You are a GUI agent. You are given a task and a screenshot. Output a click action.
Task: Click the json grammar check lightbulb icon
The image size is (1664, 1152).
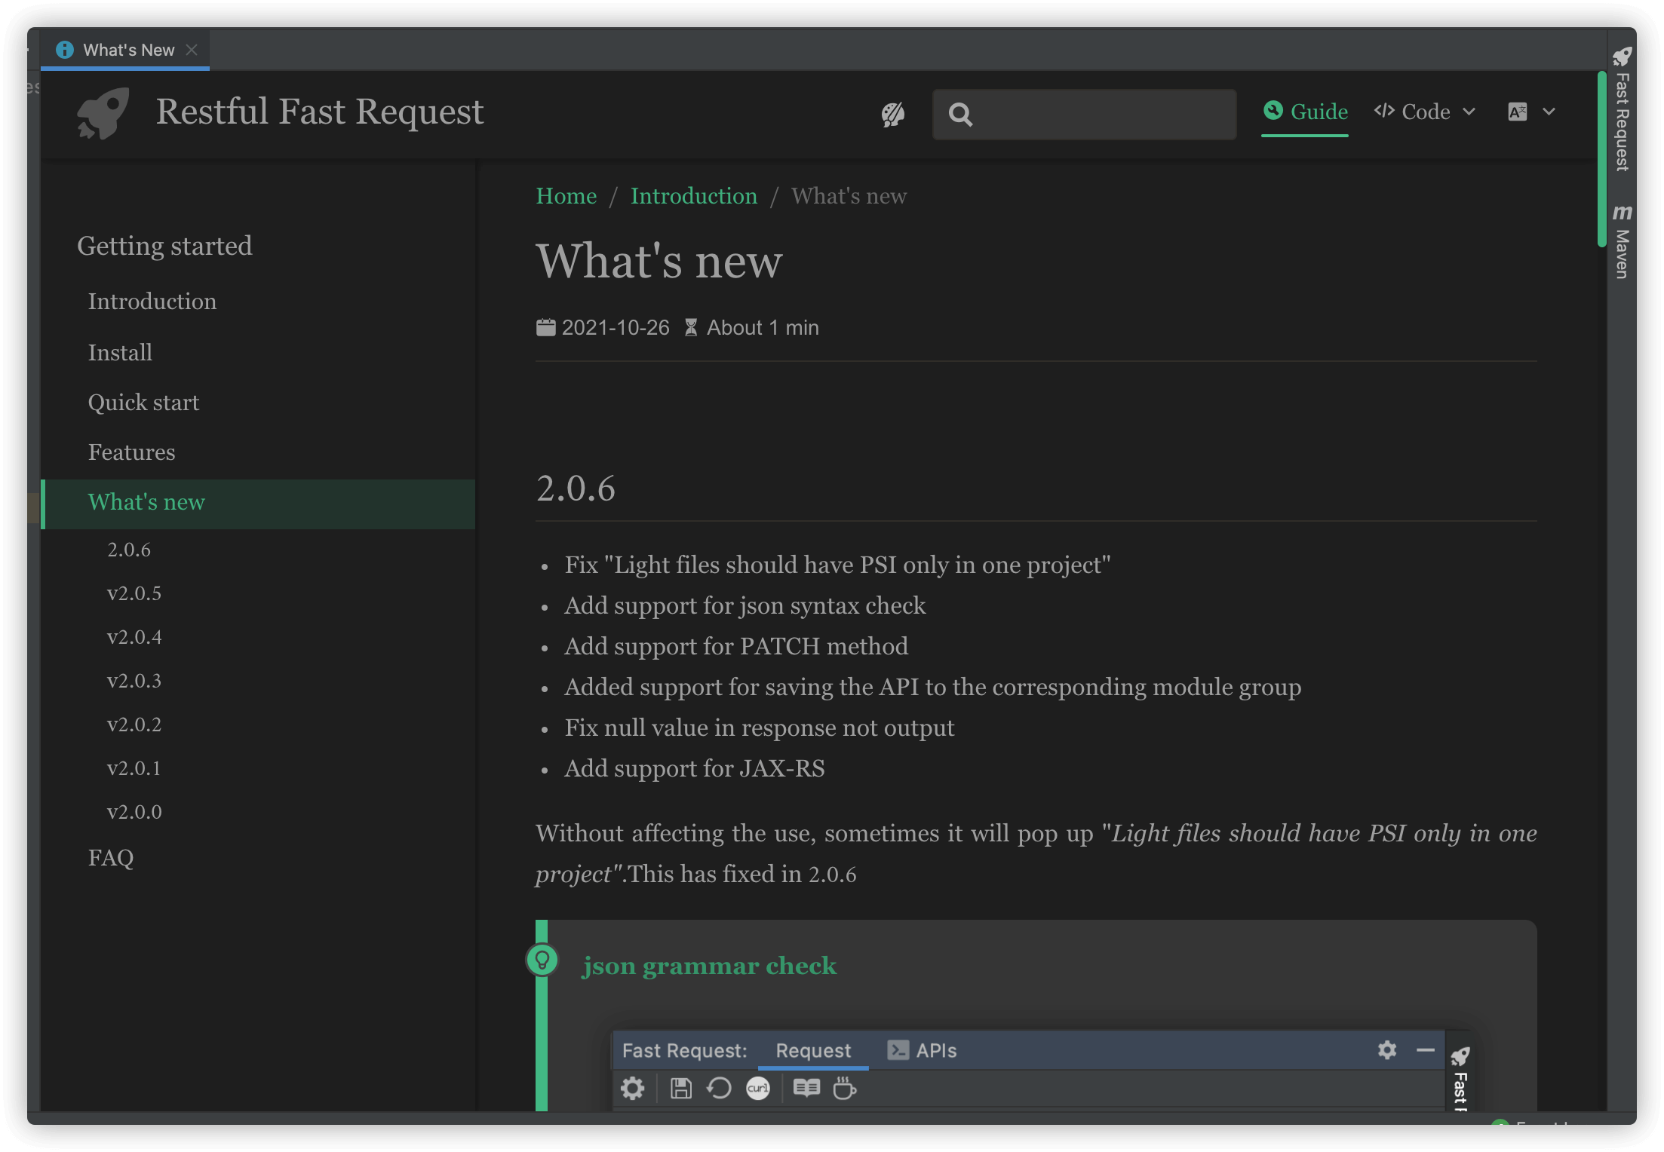[x=542, y=961]
